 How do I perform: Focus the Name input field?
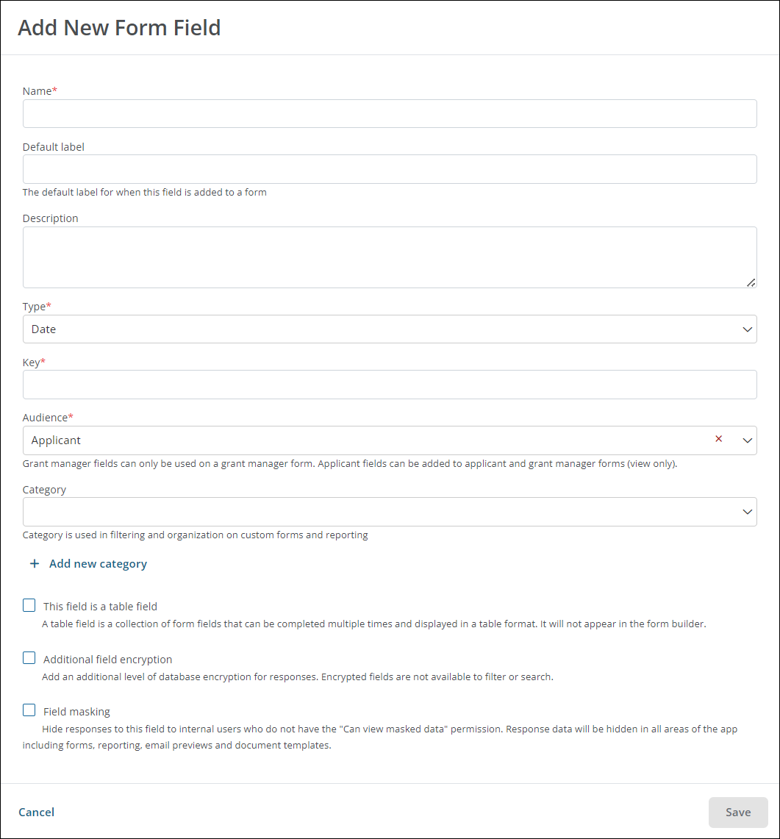390,114
